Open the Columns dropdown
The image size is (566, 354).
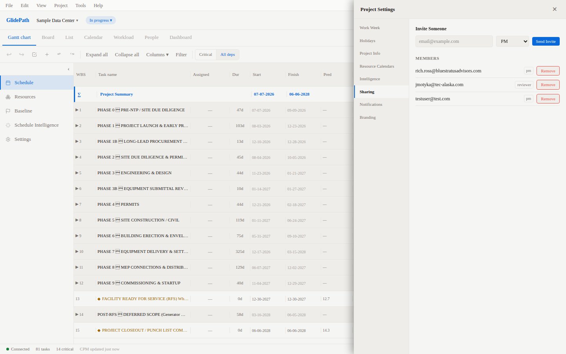click(x=157, y=55)
